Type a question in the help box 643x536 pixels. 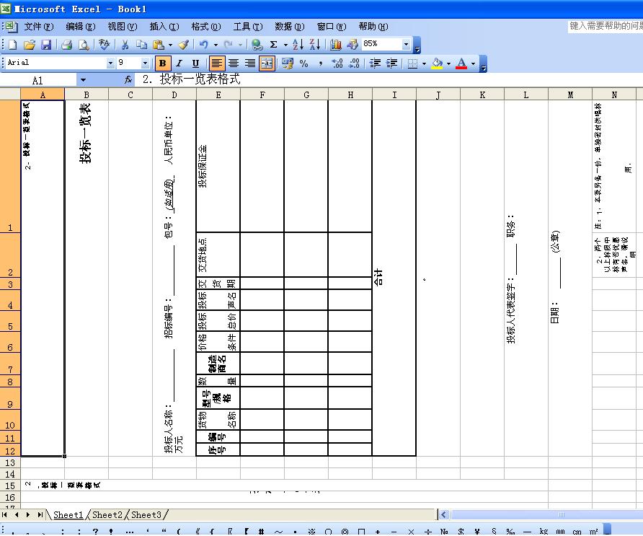(x=606, y=26)
